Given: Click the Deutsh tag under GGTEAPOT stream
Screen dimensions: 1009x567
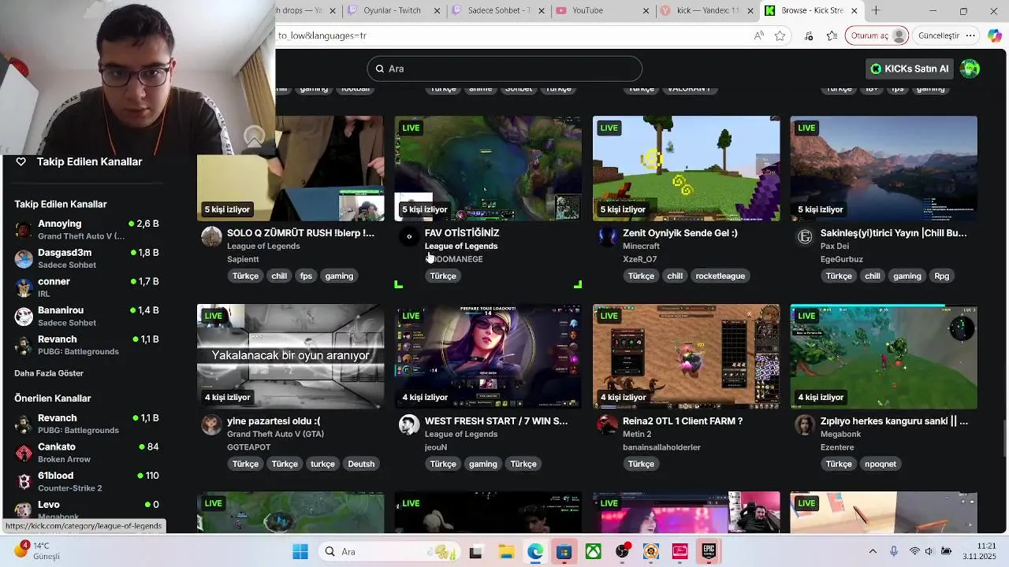Looking at the screenshot, I should 361,464.
